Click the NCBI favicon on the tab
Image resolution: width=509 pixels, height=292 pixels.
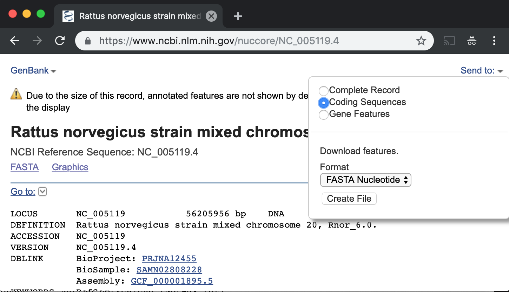coord(68,16)
